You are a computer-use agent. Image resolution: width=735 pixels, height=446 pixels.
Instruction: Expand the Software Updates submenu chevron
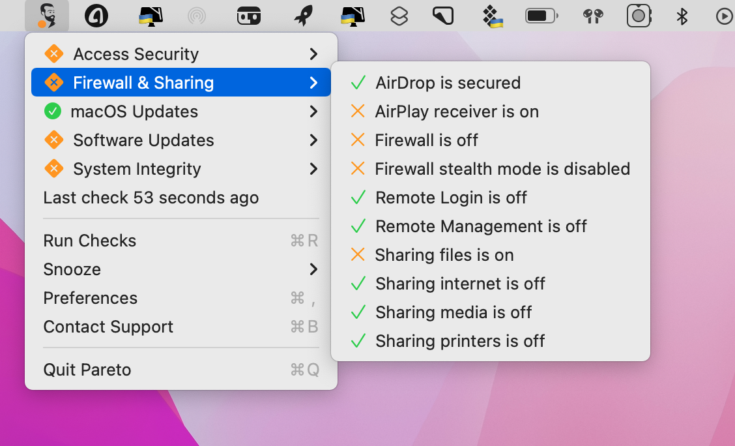tap(313, 140)
